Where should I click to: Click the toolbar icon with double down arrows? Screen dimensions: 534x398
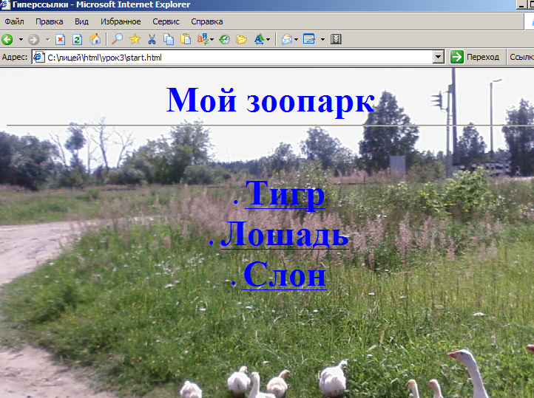coord(336,39)
